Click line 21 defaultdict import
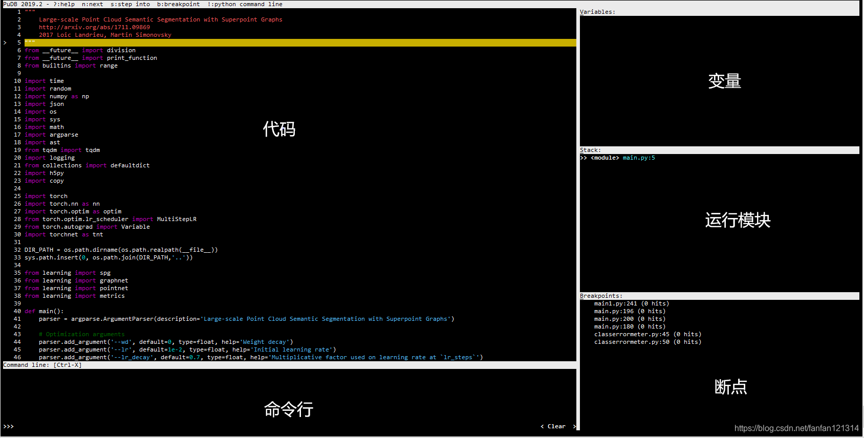This screenshot has width=864, height=438. point(87,165)
